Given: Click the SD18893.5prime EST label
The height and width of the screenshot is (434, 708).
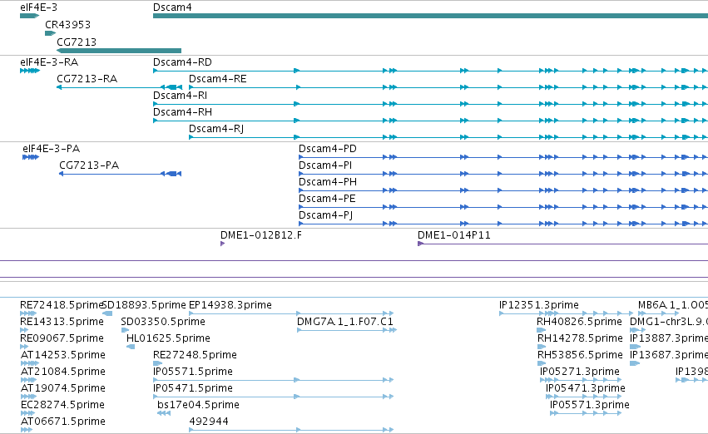Looking at the screenshot, I should pos(145,305).
